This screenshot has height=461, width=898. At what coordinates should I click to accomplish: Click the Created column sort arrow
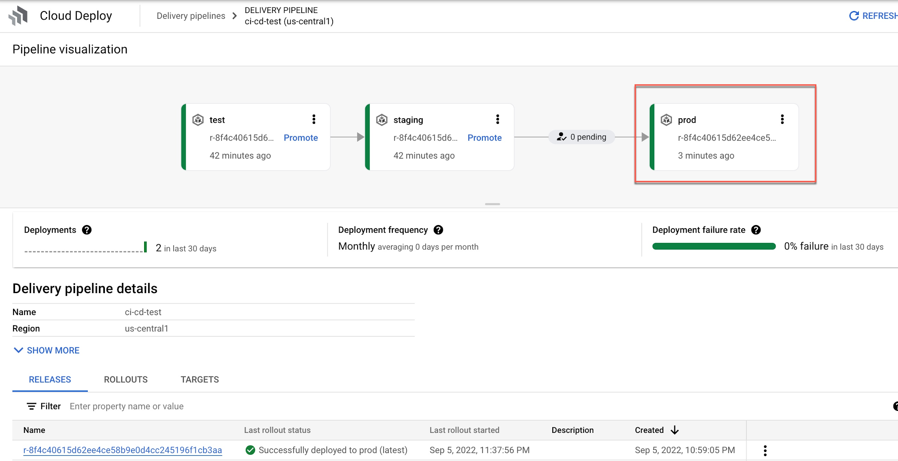675,430
